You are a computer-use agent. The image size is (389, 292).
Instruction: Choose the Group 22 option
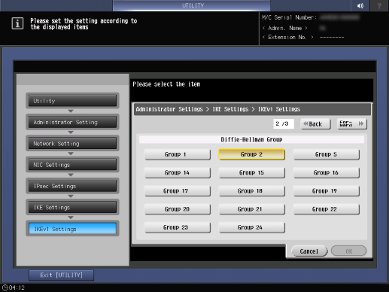(x=326, y=209)
